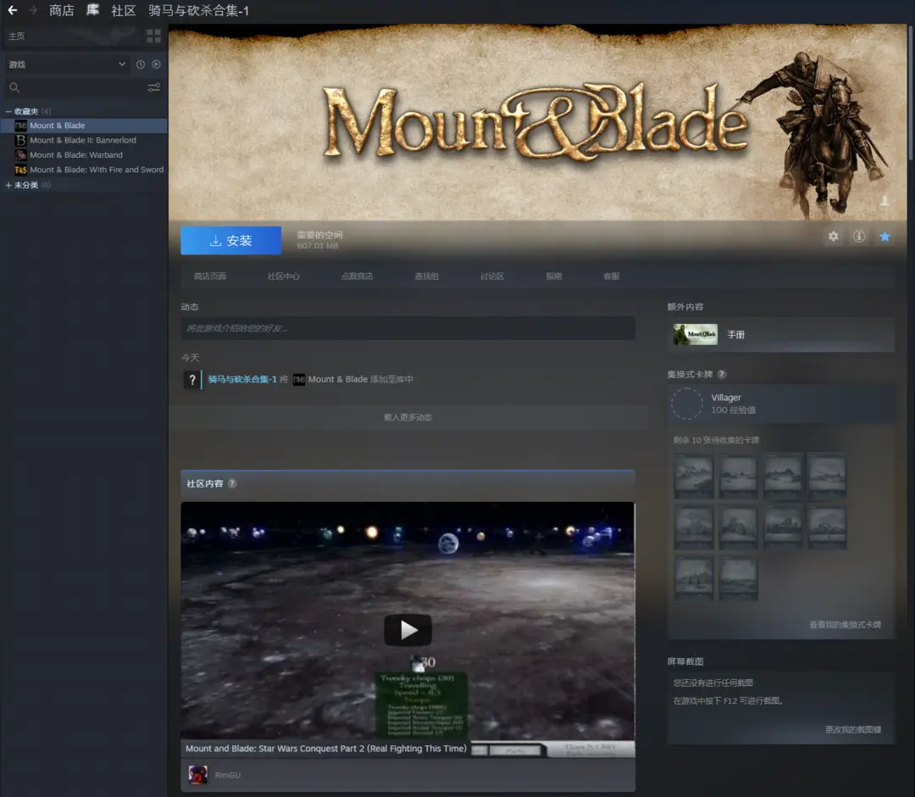Go to the 客服 tab
The image size is (915, 797).
click(x=612, y=276)
